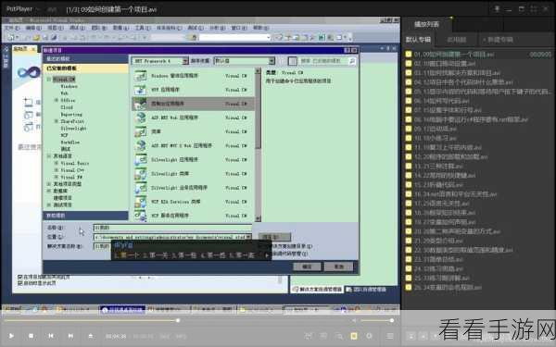Adjust the PotPlayer volume slider
The image size is (556, 347).
(x=376, y=320)
